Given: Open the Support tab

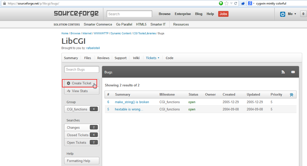Looking at the screenshot, I should click(x=121, y=58).
